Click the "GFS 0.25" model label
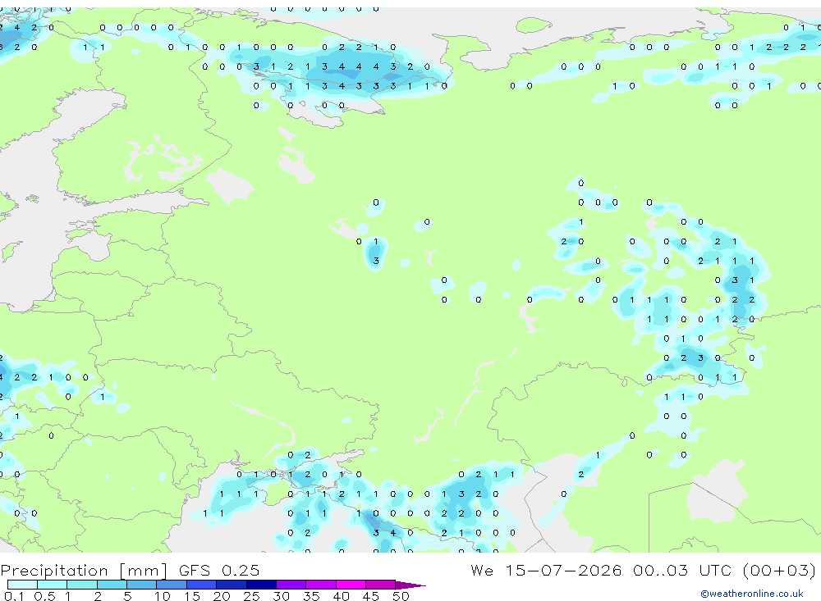The width and height of the screenshot is (821, 601). [x=219, y=570]
